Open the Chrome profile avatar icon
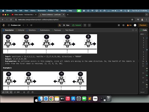This screenshot has width=149, height=112. coord(142,20)
